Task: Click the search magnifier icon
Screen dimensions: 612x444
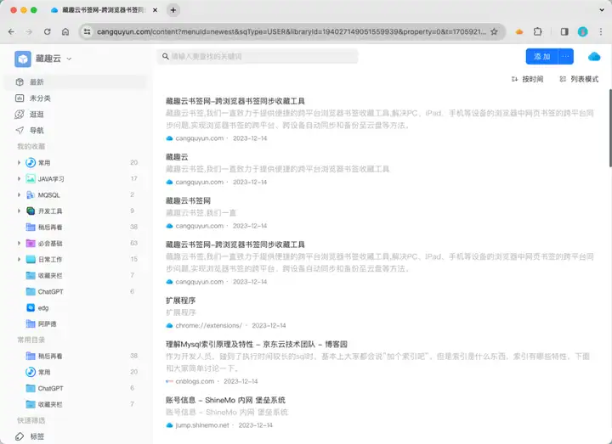Action: click(x=166, y=57)
